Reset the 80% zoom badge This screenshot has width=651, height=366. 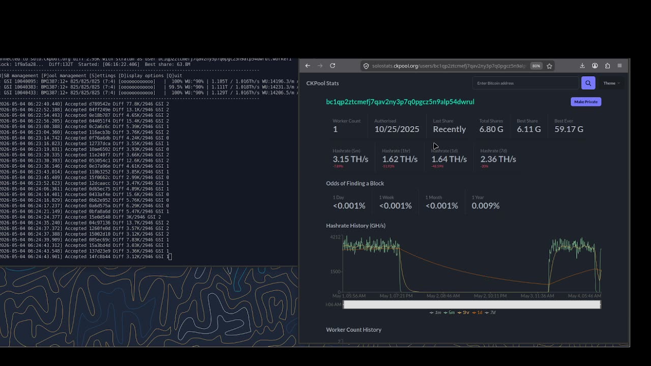[x=536, y=66]
